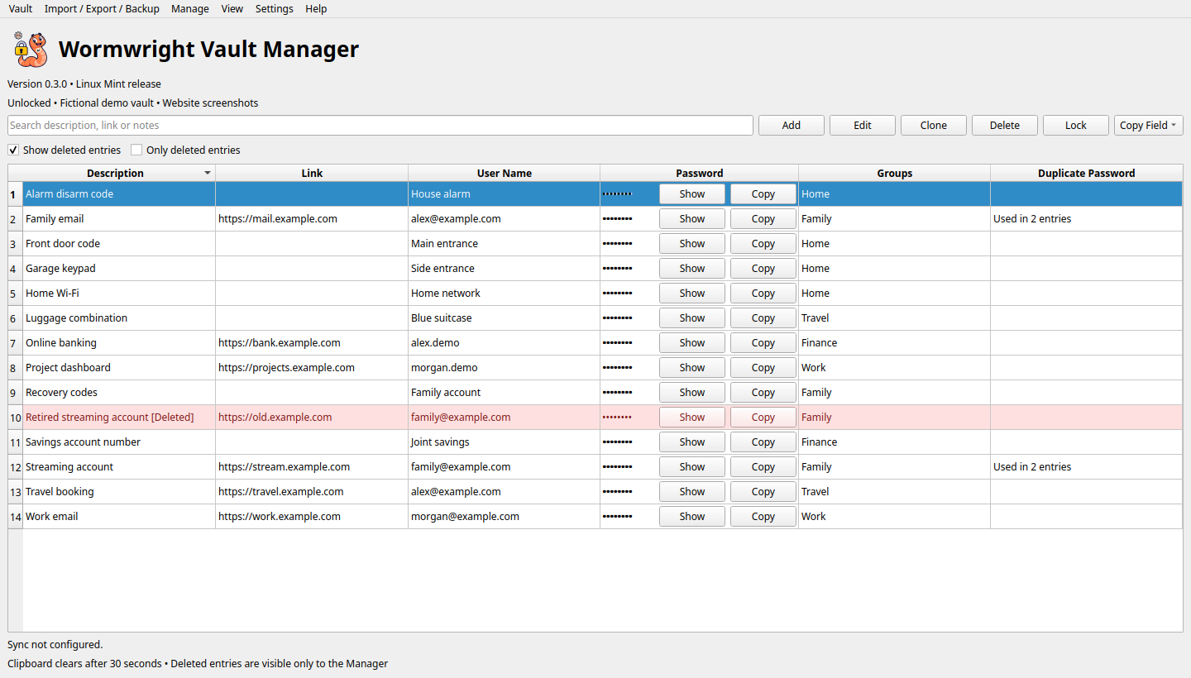Show password for Front door code
This screenshot has height=678, width=1191.
coord(692,244)
